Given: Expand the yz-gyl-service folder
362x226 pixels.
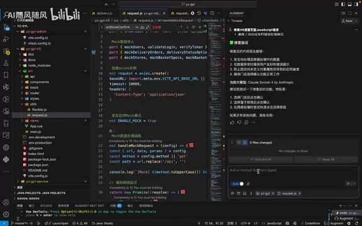Looking at the screenshot, I should click(x=18, y=181).
